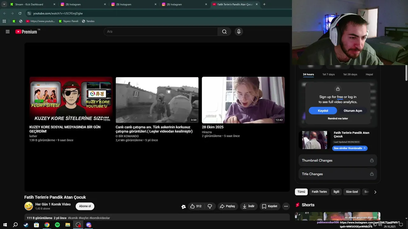This screenshot has height=229, width=408.
Task: Open the tab search dropdown arrow
Action: coord(4,4)
